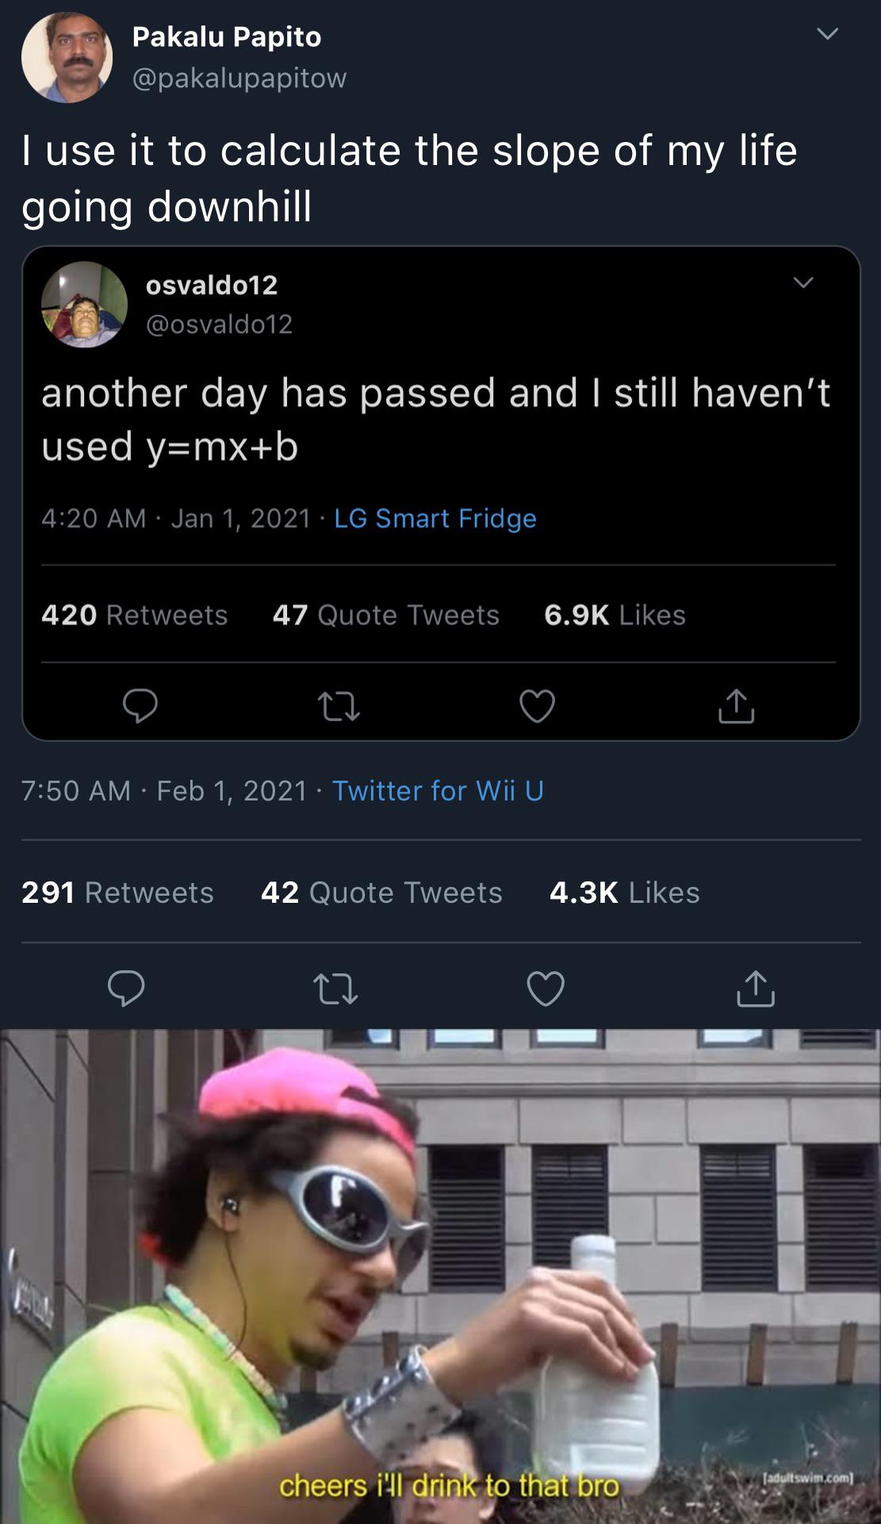
Task: View the 42 Quote Tweets list
Action: pyautogui.click(x=381, y=893)
